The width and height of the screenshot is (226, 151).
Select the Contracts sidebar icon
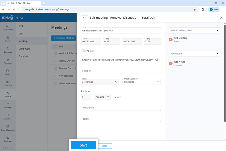tap(8, 84)
